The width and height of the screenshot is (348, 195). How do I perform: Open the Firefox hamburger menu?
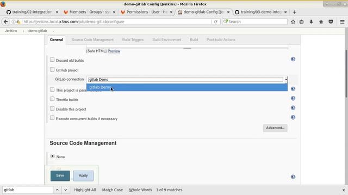[x=342, y=22]
